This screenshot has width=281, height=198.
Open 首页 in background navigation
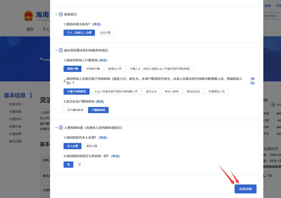pyautogui.click(x=30, y=29)
